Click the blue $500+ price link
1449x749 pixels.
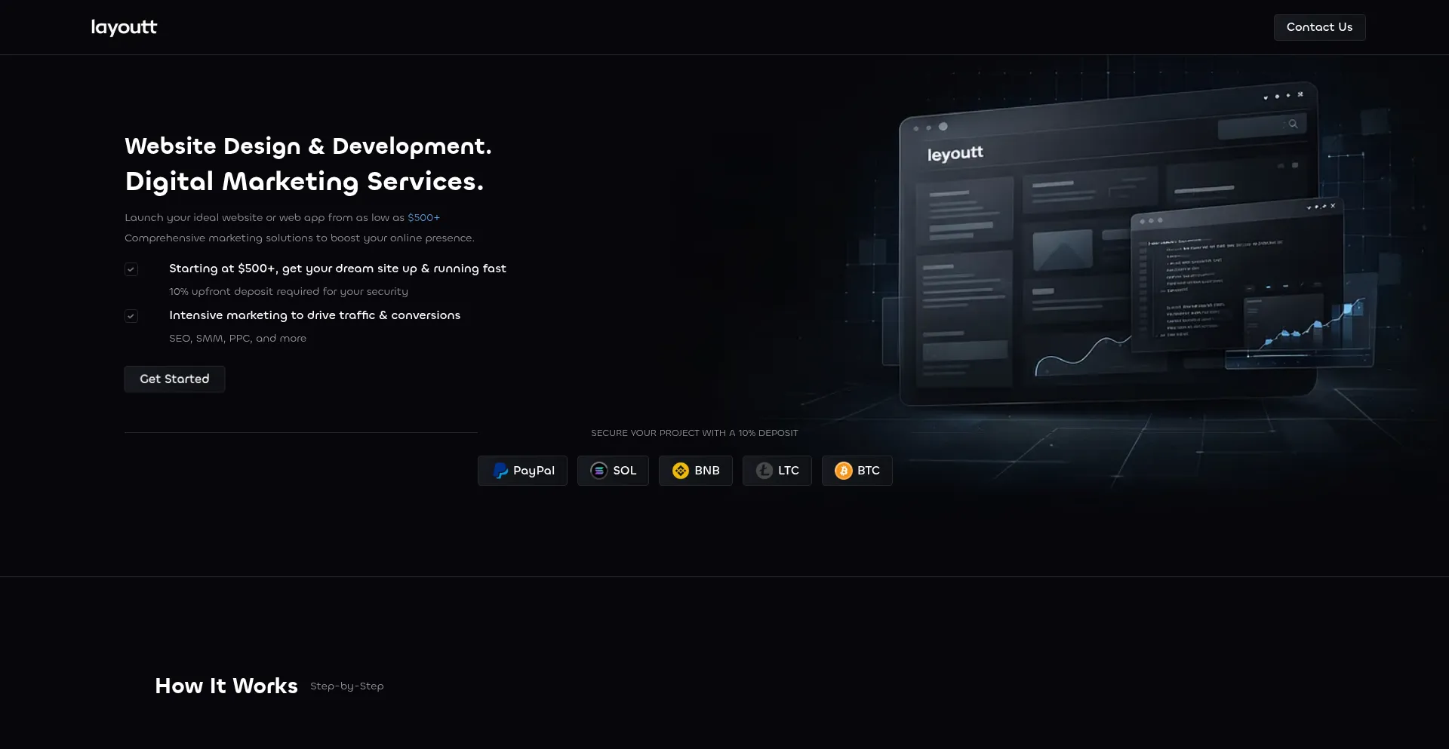423,217
